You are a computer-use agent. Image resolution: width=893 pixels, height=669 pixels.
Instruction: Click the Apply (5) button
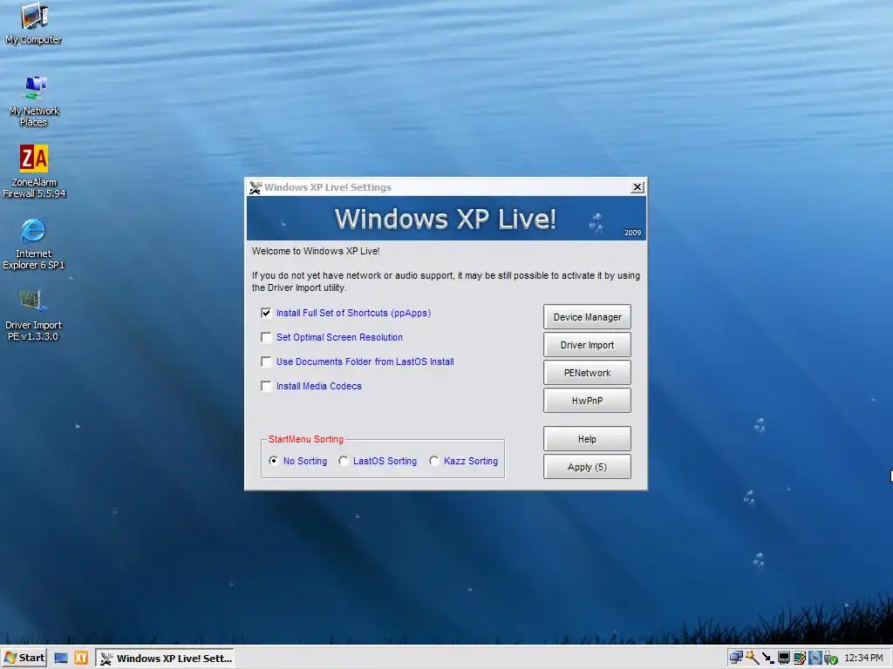(x=587, y=467)
